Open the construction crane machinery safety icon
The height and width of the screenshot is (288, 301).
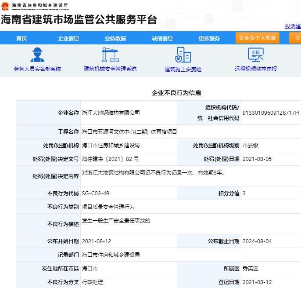(x=110, y=55)
